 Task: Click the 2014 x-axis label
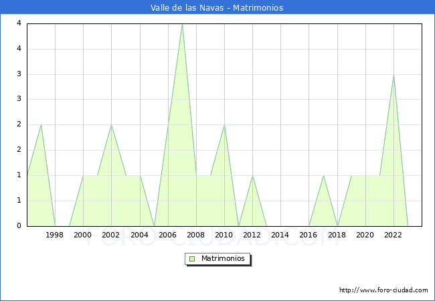[x=280, y=235]
